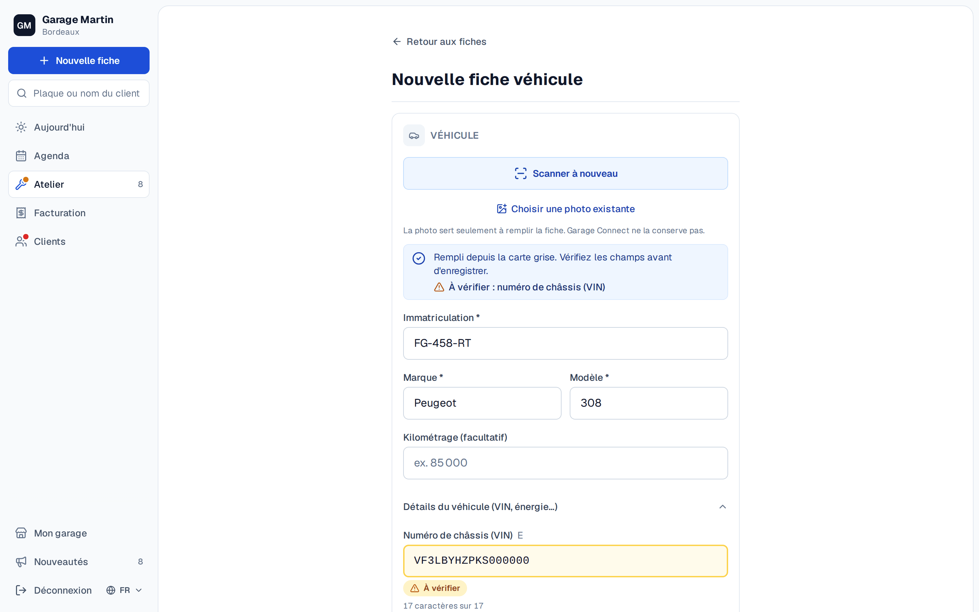Click the Atelier wrench icon
Screen dimensions: 979x612
tap(21, 185)
